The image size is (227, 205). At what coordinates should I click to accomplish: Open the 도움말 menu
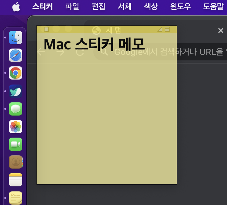pyautogui.click(x=213, y=7)
